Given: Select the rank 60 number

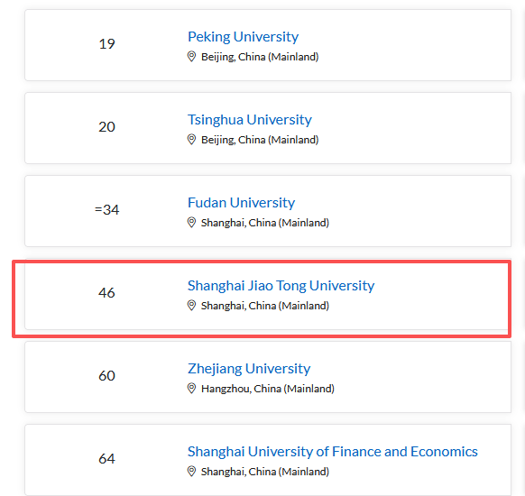Looking at the screenshot, I should pyautogui.click(x=106, y=376).
